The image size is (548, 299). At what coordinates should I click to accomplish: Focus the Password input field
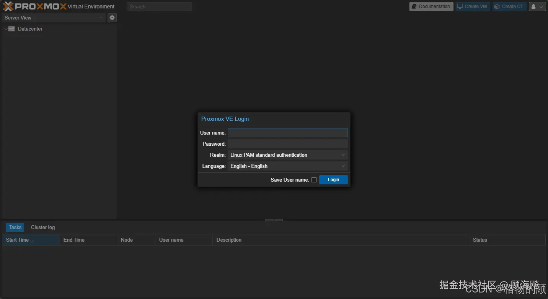(x=288, y=144)
